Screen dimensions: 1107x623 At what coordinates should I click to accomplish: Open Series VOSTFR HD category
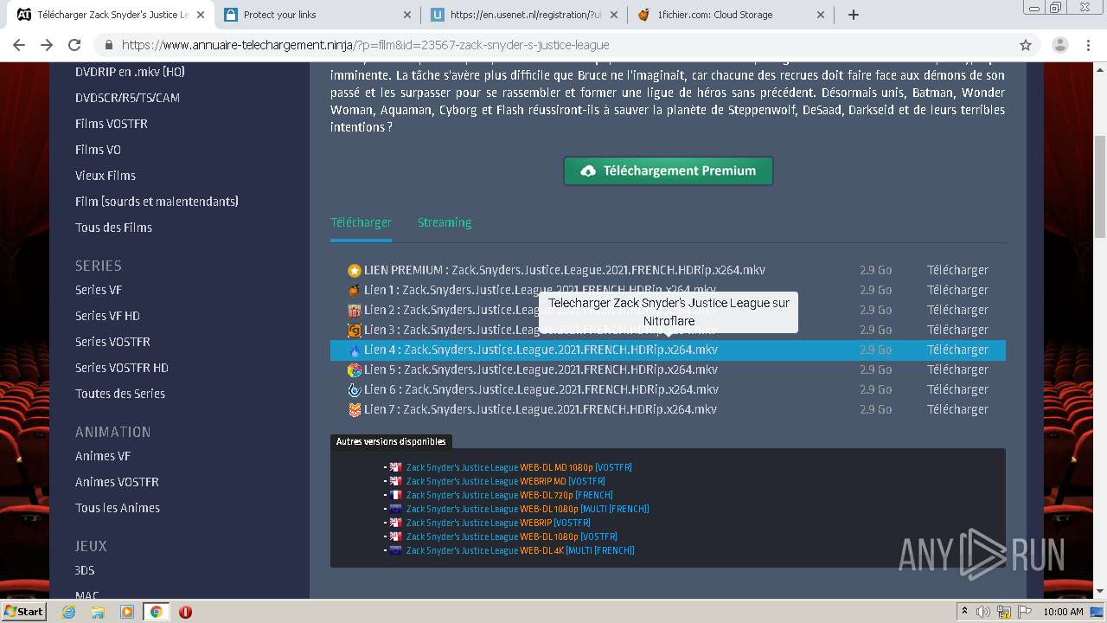122,368
